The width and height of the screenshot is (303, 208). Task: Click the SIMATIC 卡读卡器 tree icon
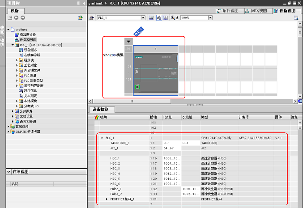(x=13, y=132)
